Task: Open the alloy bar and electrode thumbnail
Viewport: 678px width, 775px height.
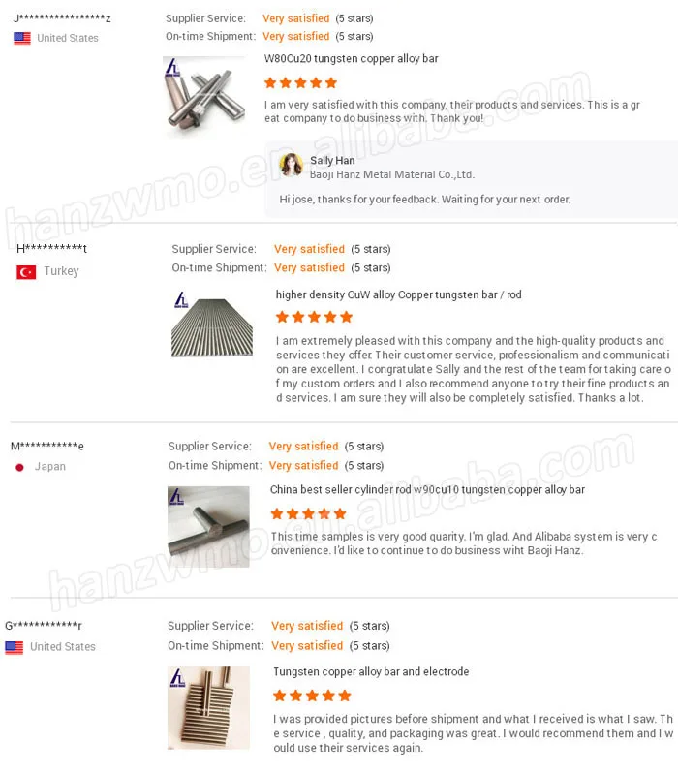Action: coord(208,708)
